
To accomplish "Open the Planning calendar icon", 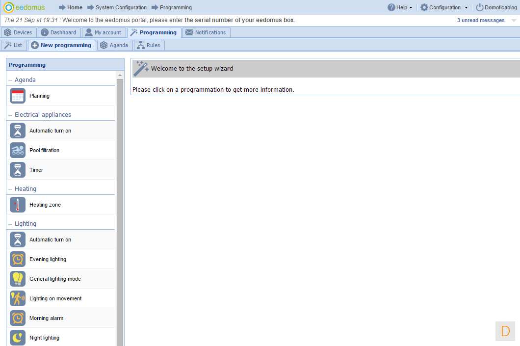I will [18, 96].
